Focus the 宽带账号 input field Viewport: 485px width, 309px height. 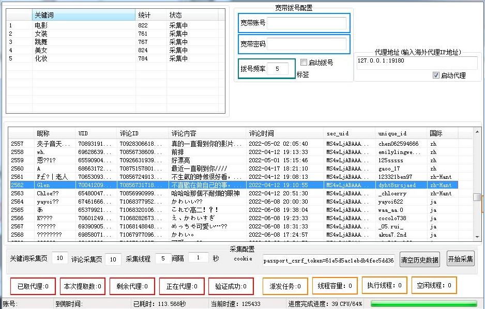[307, 23]
